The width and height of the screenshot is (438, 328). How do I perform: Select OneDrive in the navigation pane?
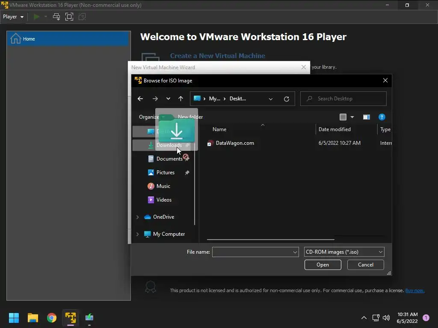point(163,217)
